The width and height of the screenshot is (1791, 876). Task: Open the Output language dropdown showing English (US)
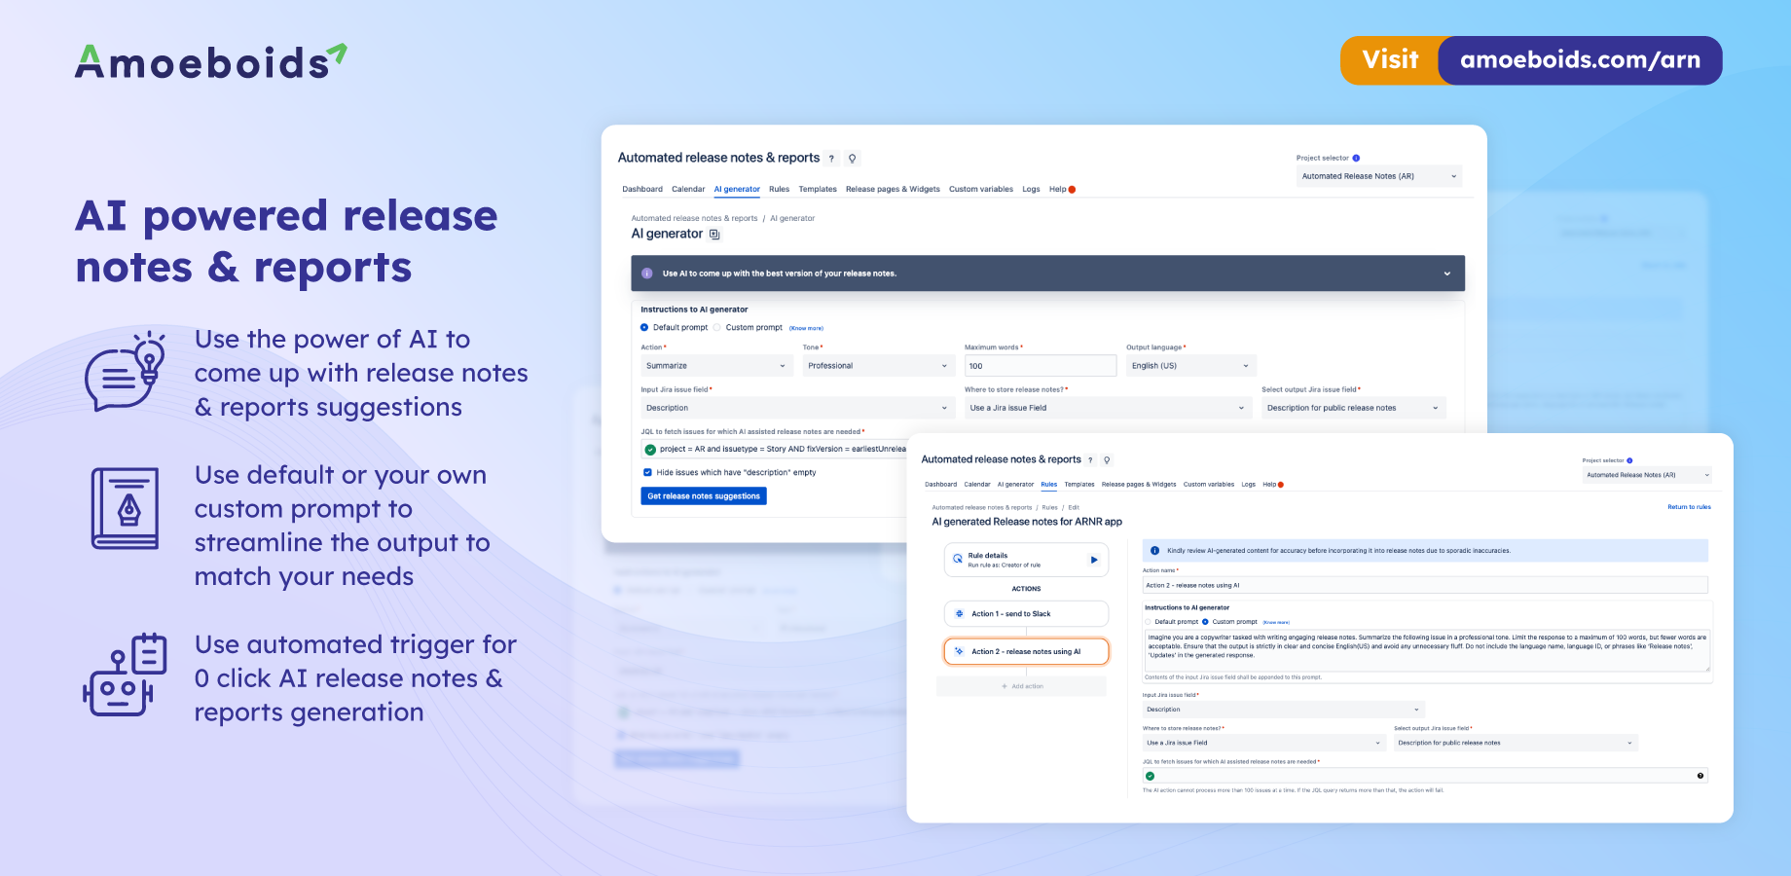[1191, 366]
